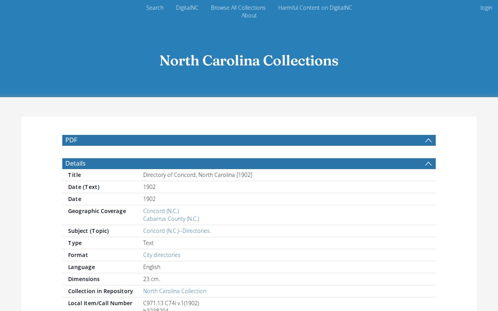Click the Collection in Repository label
Image resolution: width=498 pixels, height=311 pixels.
(100, 291)
